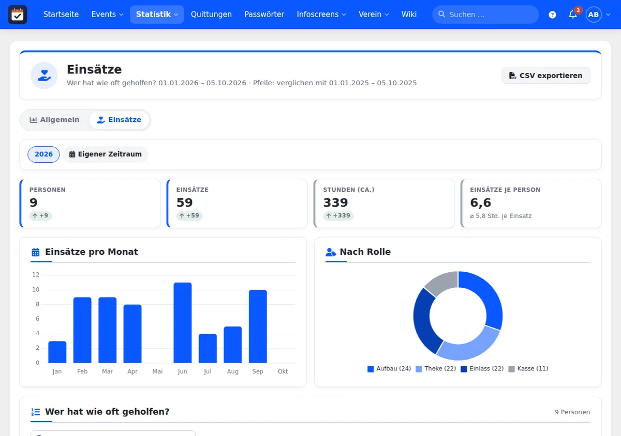Click the Einsätze je Person value 6,6
The width and height of the screenshot is (621, 436).
(x=481, y=203)
